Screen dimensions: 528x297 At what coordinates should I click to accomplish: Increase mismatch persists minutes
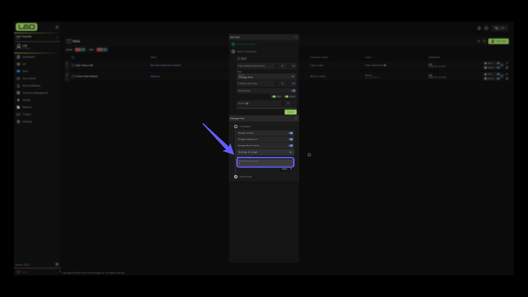click(288, 66)
